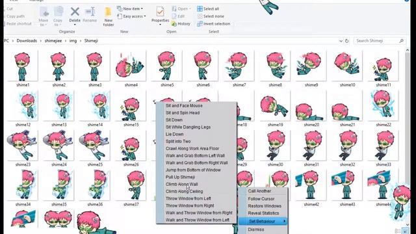Expand the Properties dropdown arrow
Viewport: 416px width, 234px height.
(x=161, y=25)
